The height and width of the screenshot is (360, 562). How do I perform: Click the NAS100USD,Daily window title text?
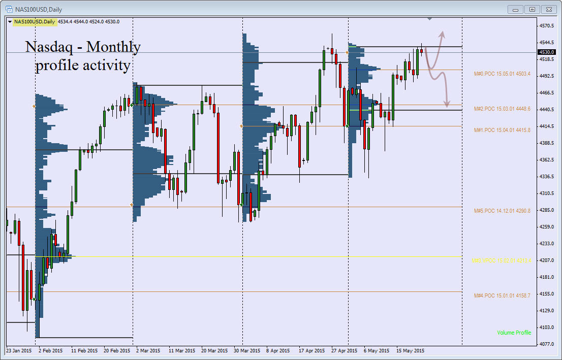[39, 9]
